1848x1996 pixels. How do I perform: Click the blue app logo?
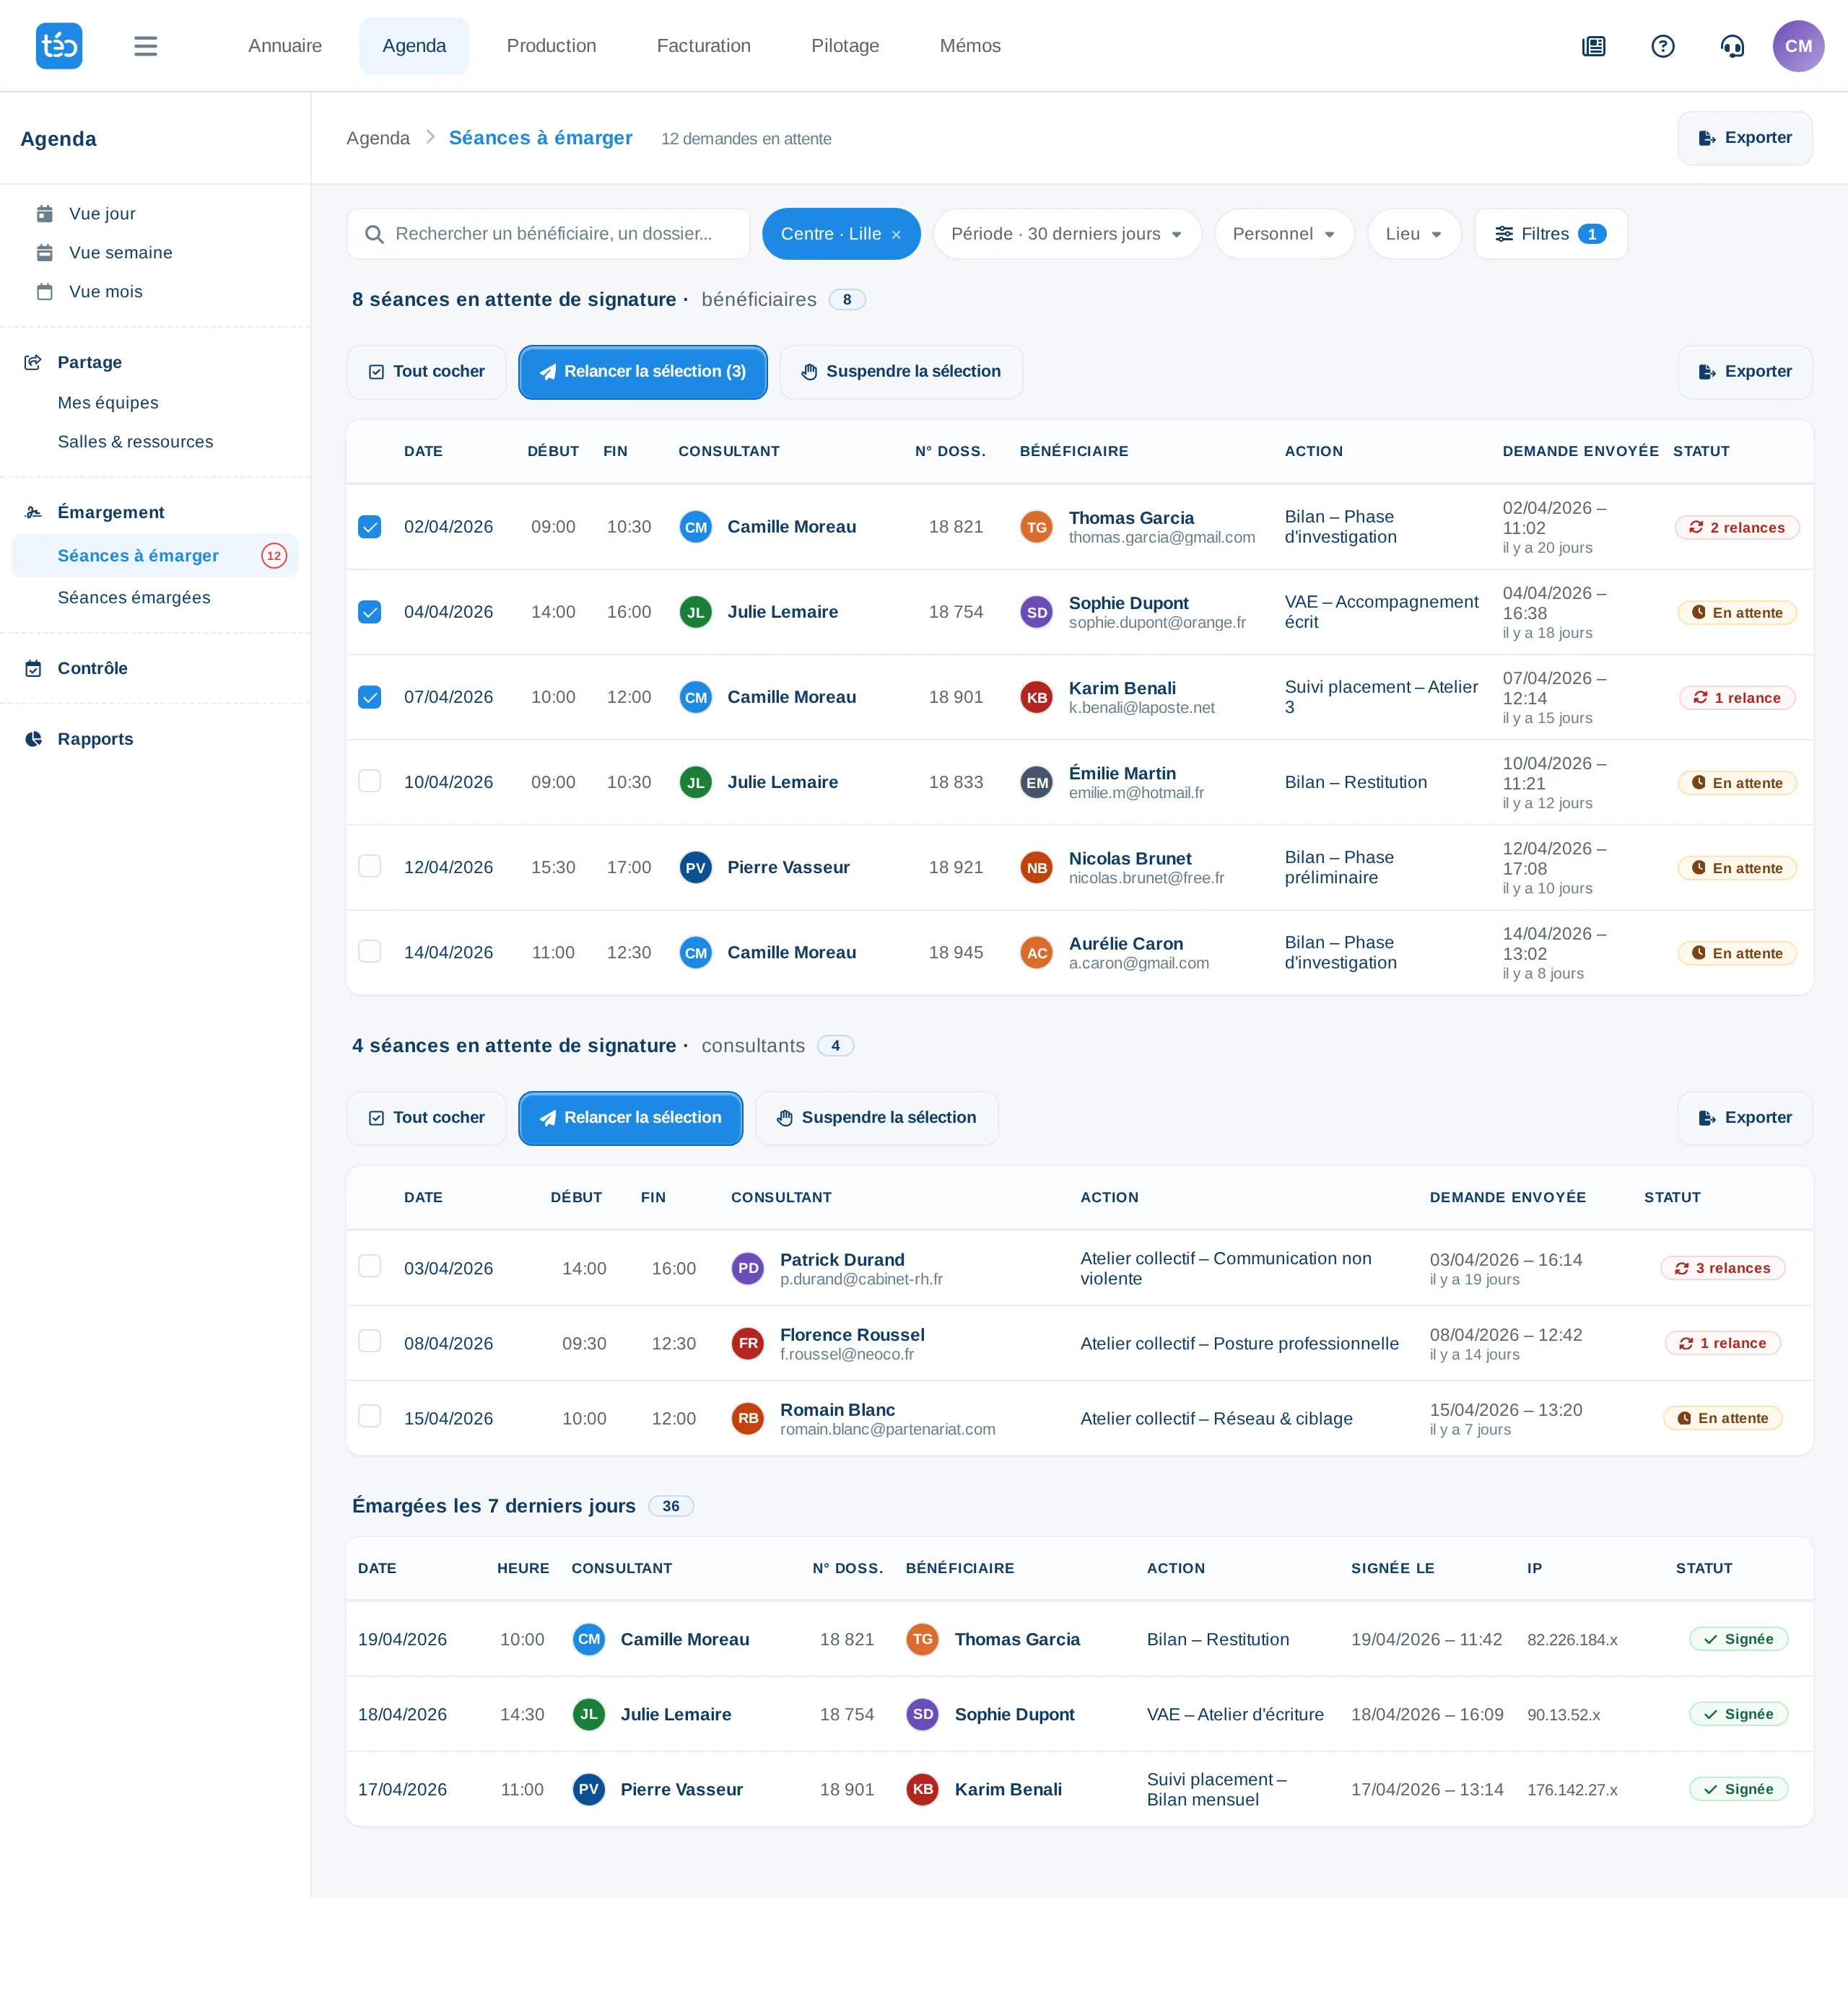tap(59, 46)
